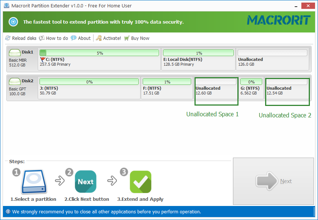Click the '6.562 GB' size text
Screen dimensions: 318x220
[248, 93]
